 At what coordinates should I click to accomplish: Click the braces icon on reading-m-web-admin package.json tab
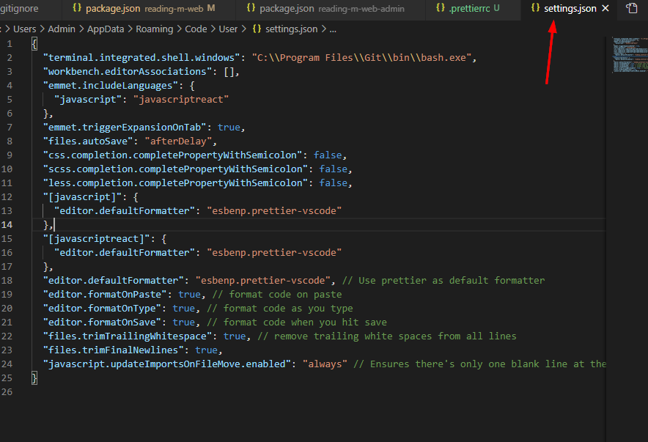[251, 9]
